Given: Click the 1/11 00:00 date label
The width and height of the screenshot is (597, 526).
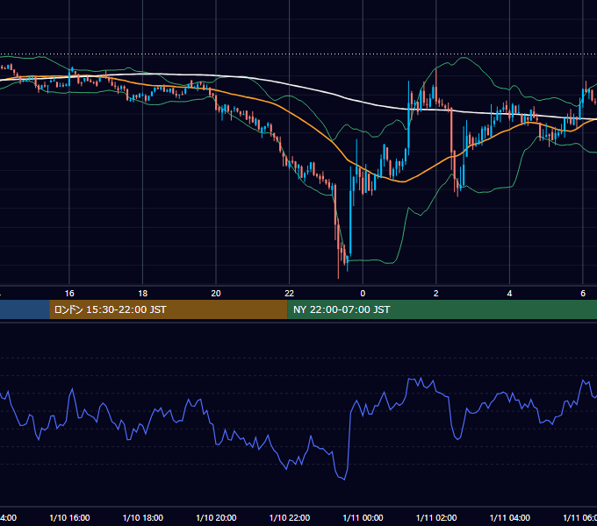Looking at the screenshot, I should click(x=363, y=517).
